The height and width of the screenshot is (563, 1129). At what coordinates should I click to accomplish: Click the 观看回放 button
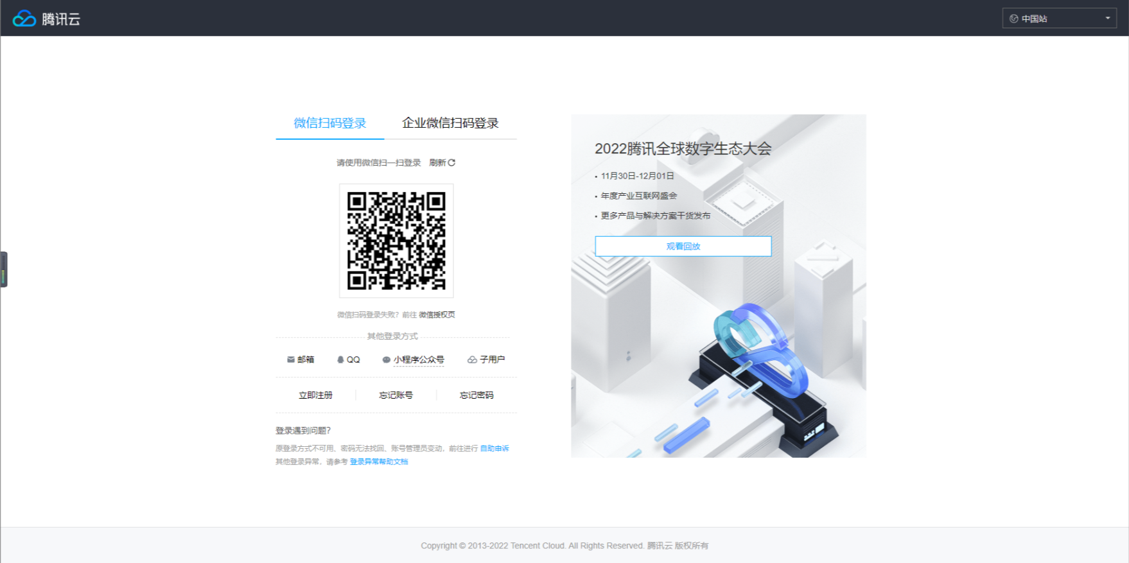pyautogui.click(x=683, y=247)
